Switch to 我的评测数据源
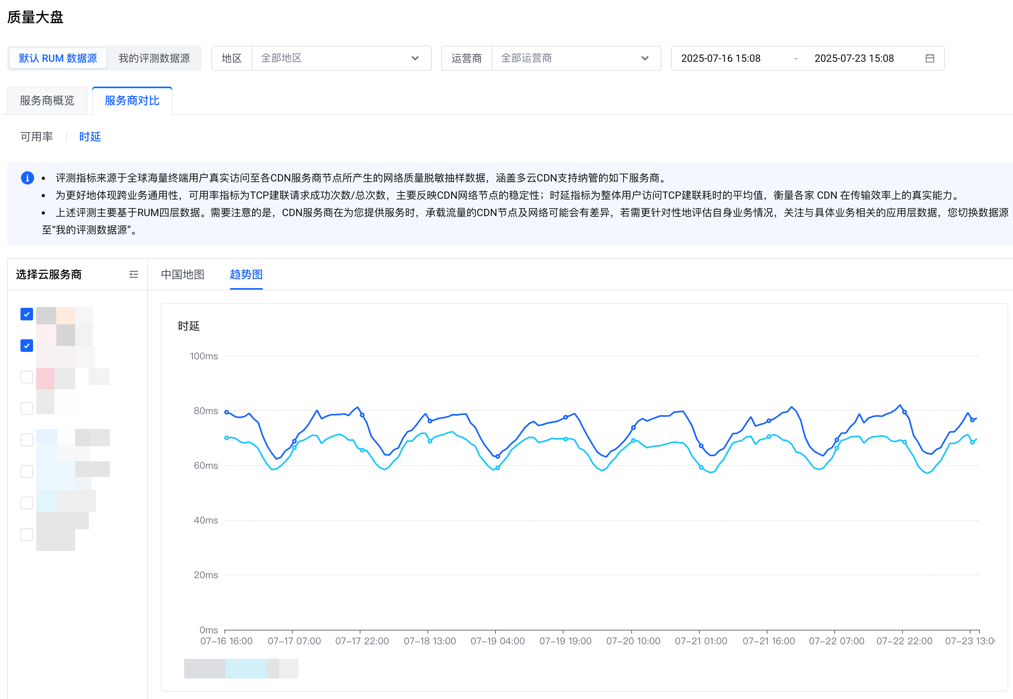 (154, 58)
